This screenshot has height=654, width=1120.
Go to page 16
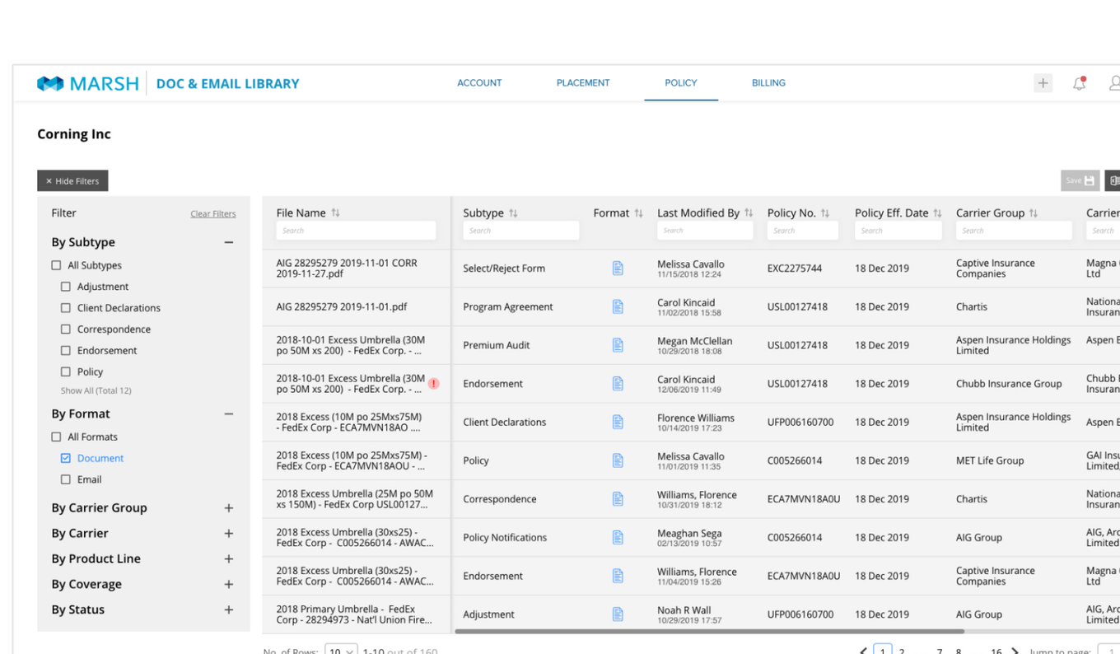click(996, 651)
